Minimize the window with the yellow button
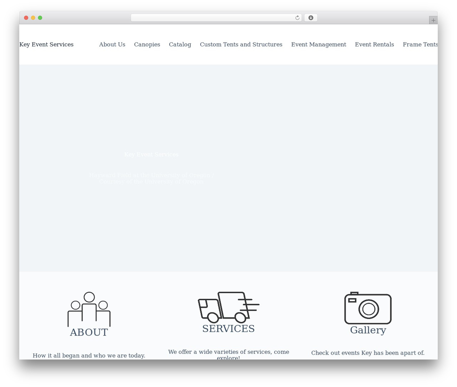The height and width of the screenshot is (387, 457). coord(33,18)
